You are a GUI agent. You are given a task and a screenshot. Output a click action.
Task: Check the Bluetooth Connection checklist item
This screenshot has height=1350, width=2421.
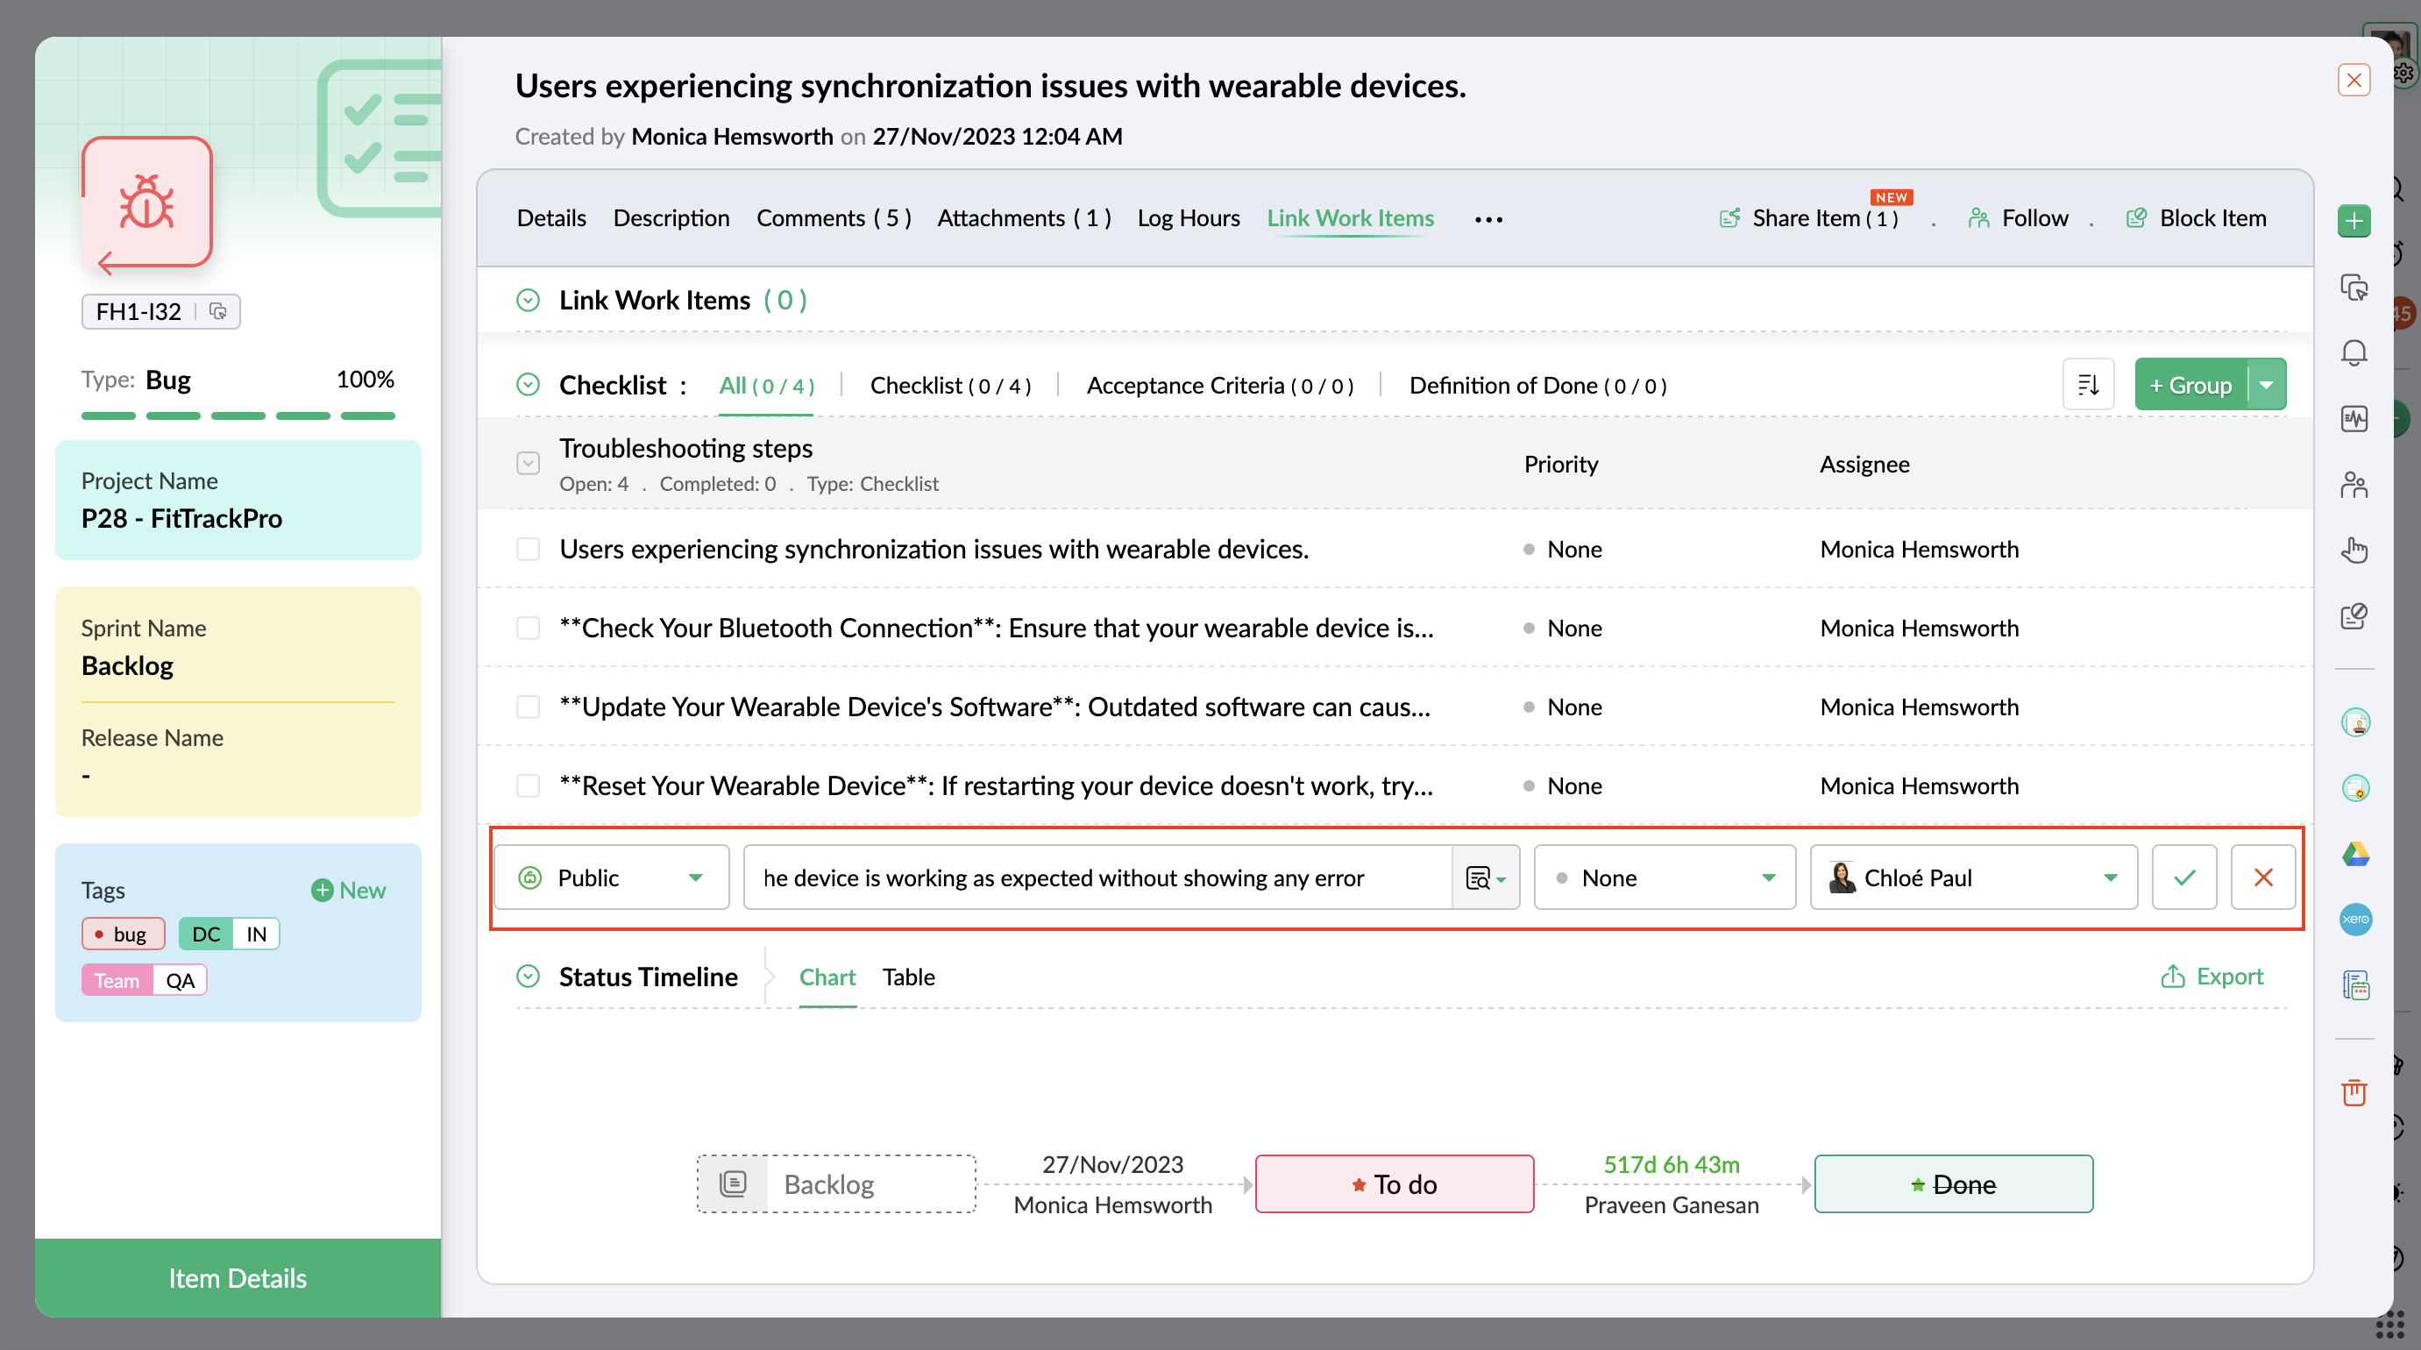point(529,628)
